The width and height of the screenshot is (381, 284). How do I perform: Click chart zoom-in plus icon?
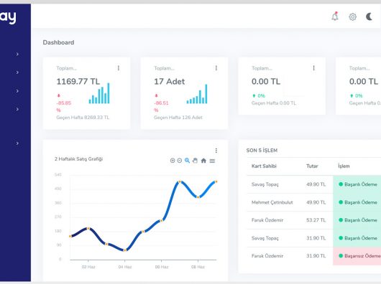[x=173, y=161]
